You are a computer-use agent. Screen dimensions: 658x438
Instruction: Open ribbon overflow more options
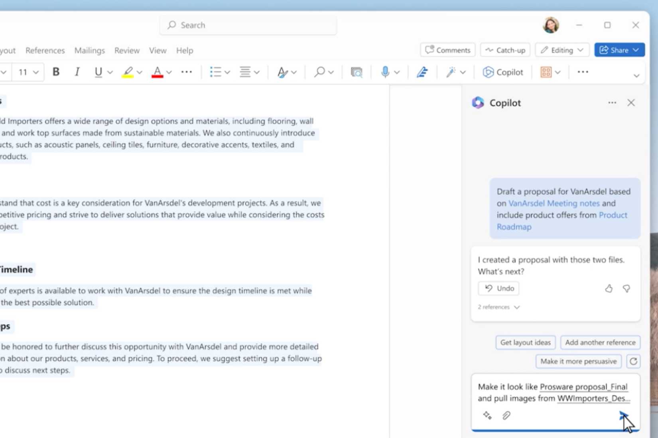583,72
